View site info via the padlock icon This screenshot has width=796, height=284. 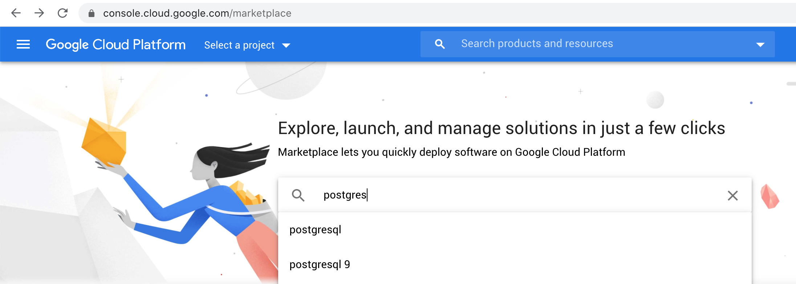[92, 13]
